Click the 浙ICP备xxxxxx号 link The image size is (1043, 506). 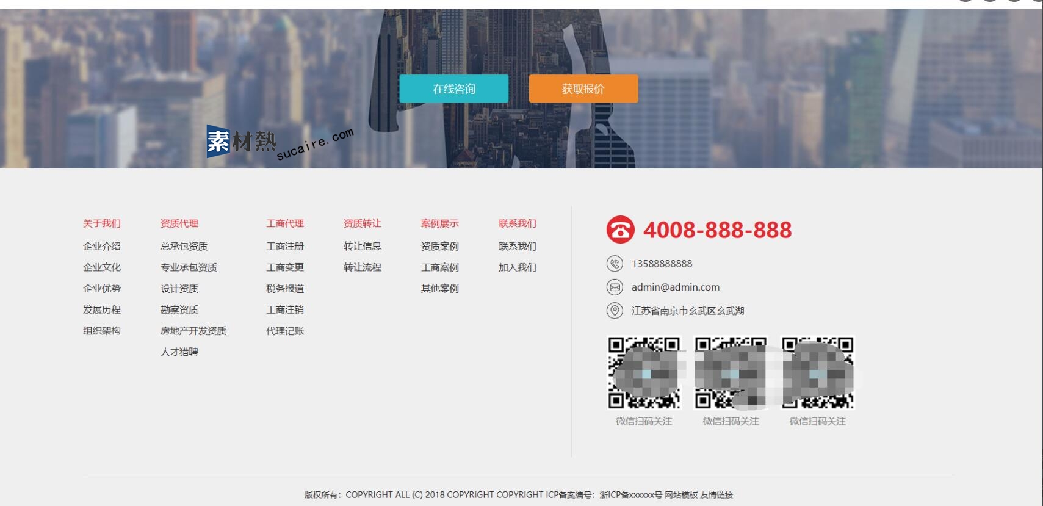click(630, 495)
